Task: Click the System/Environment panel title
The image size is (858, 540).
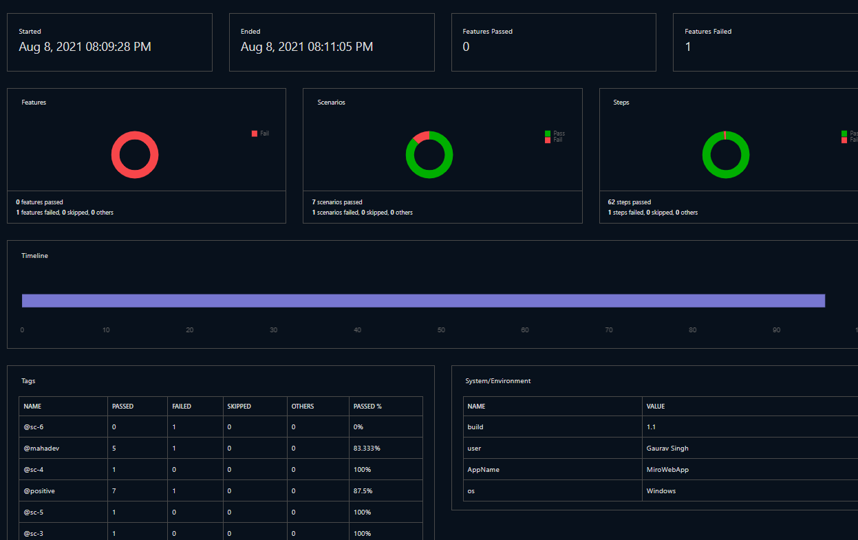Action: [x=498, y=381]
